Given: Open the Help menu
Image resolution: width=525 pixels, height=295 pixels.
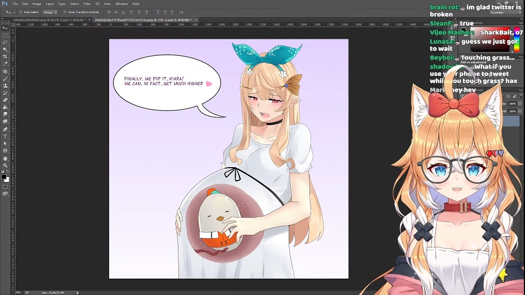Looking at the screenshot, I should point(135,4).
